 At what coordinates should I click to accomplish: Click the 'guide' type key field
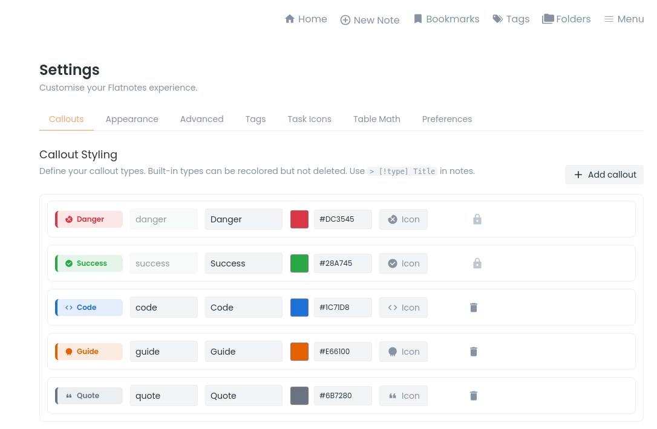pos(164,352)
